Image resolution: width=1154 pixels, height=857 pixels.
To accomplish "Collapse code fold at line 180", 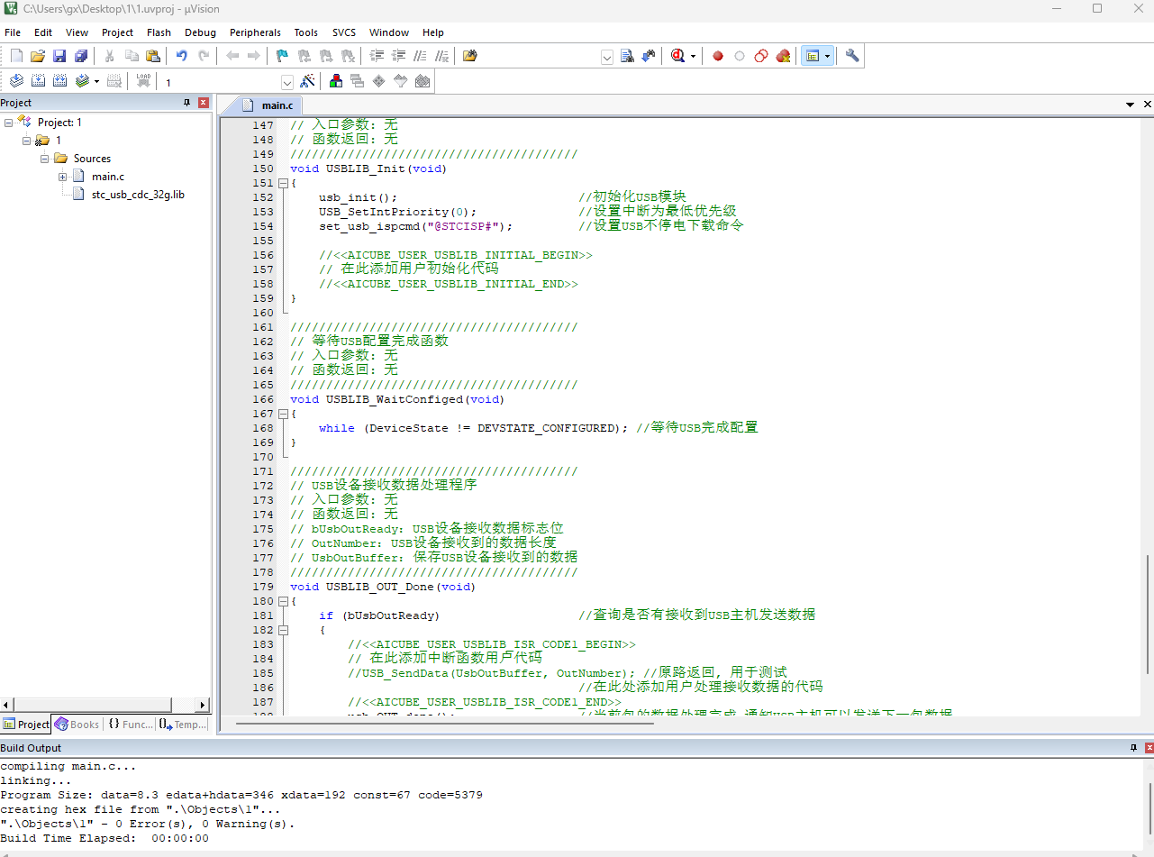I will 282,601.
